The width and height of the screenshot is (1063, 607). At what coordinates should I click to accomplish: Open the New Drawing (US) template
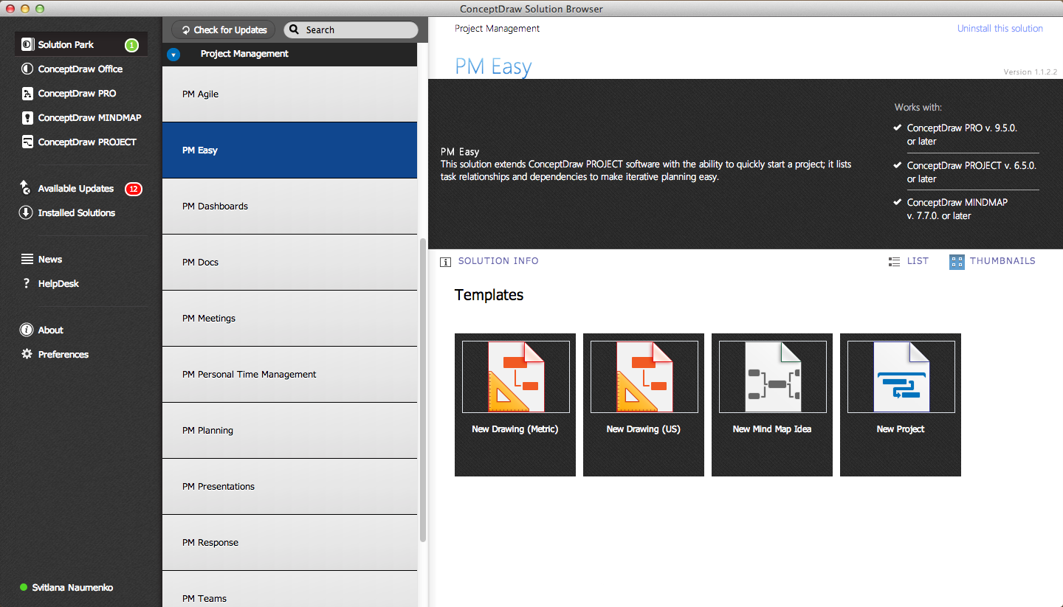[x=644, y=405]
